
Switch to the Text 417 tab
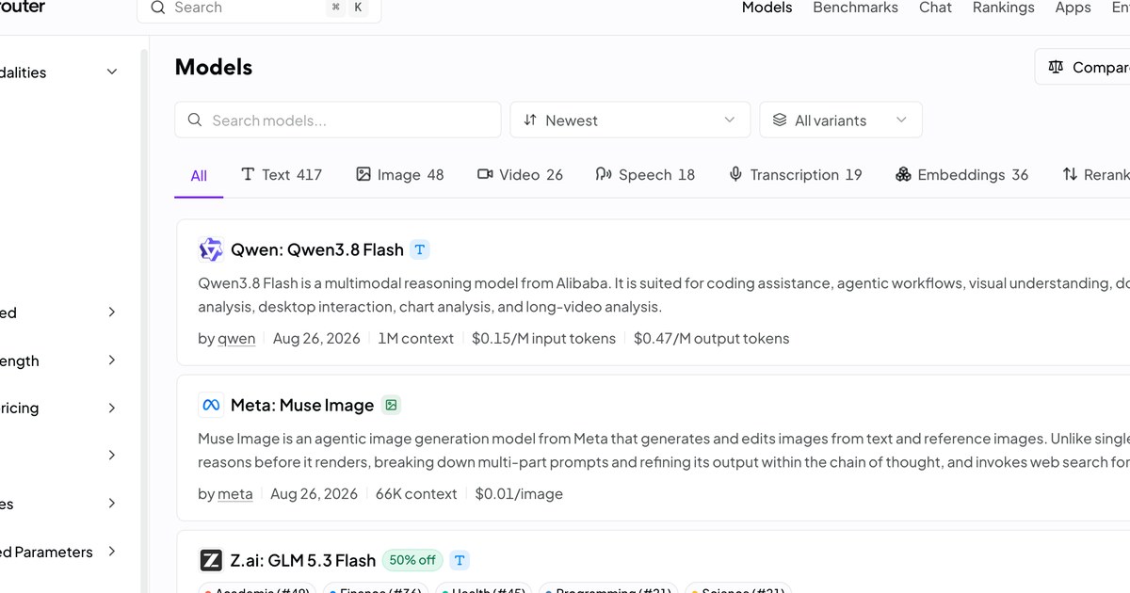[282, 175]
